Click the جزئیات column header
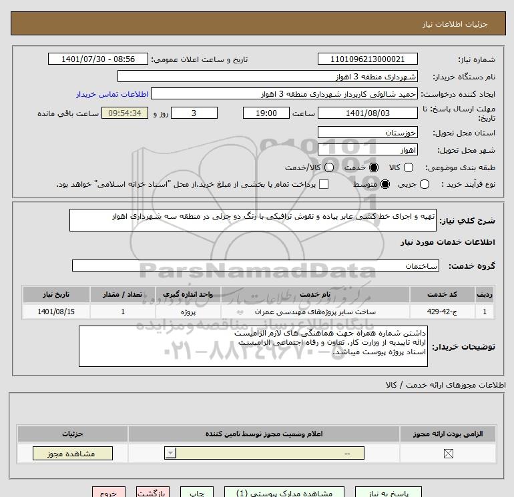The height and width of the screenshot is (497, 514). pos(73,434)
